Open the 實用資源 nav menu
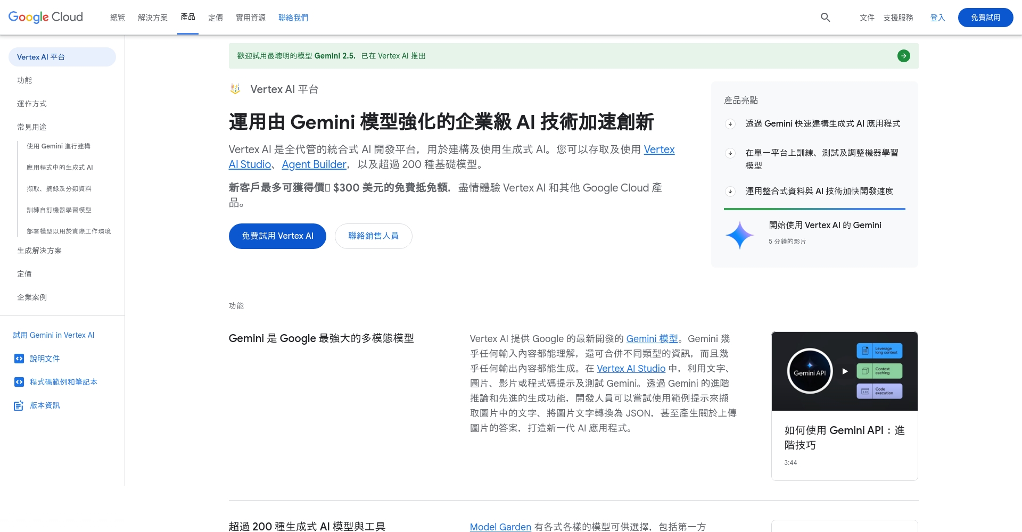Screen dimensions: 1022x532 pos(251,18)
